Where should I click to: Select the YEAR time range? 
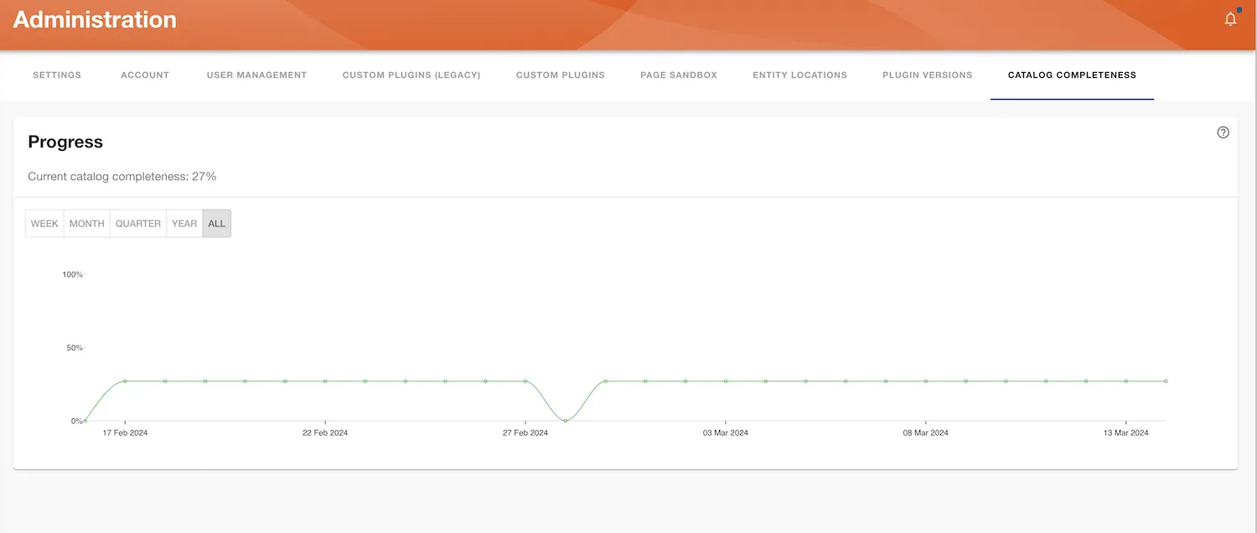tap(184, 223)
